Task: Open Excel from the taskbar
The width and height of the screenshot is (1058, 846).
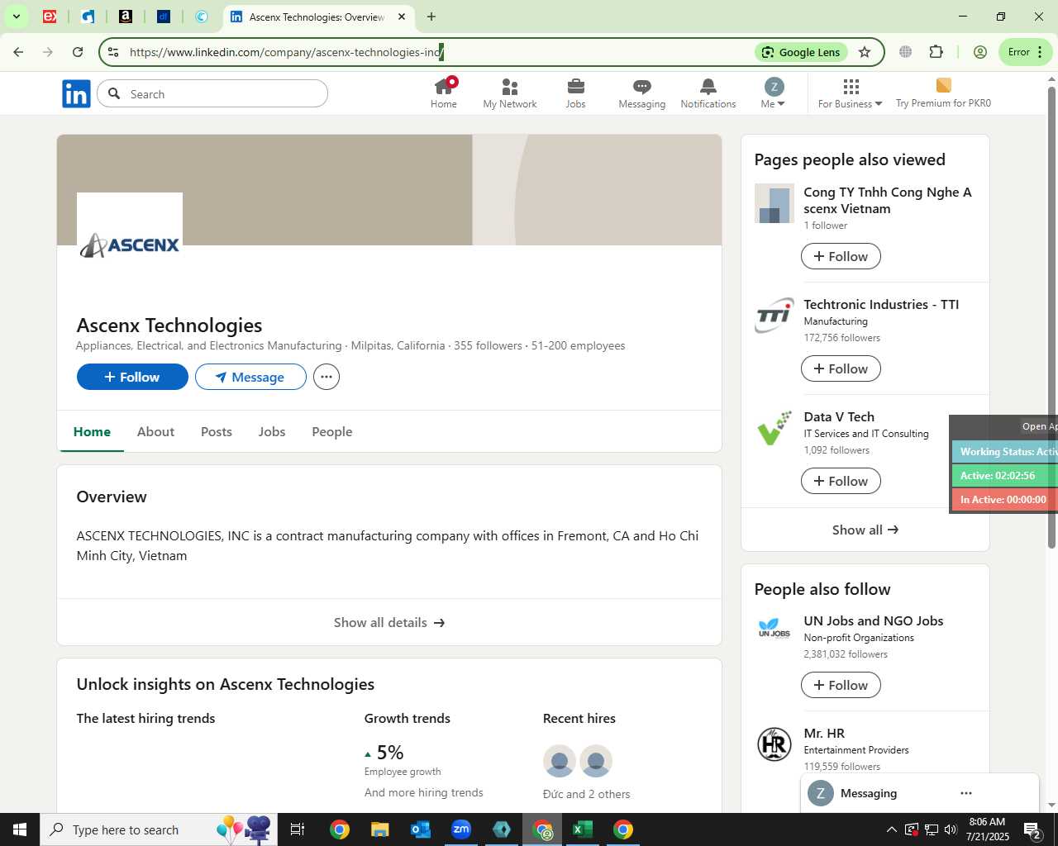Action: click(583, 829)
